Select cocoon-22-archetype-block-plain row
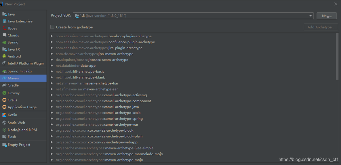The height and width of the screenshot is (165, 341). 193,136
